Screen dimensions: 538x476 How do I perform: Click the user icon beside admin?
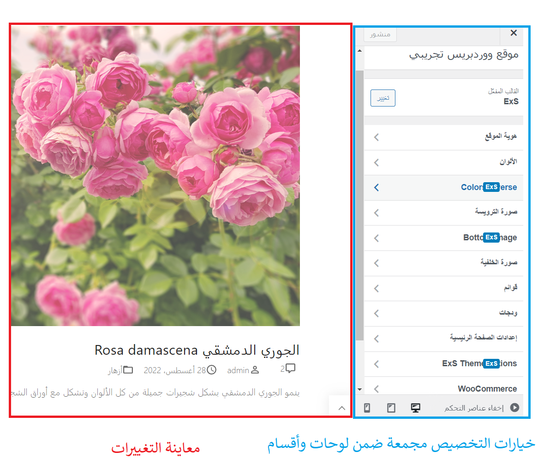255,370
